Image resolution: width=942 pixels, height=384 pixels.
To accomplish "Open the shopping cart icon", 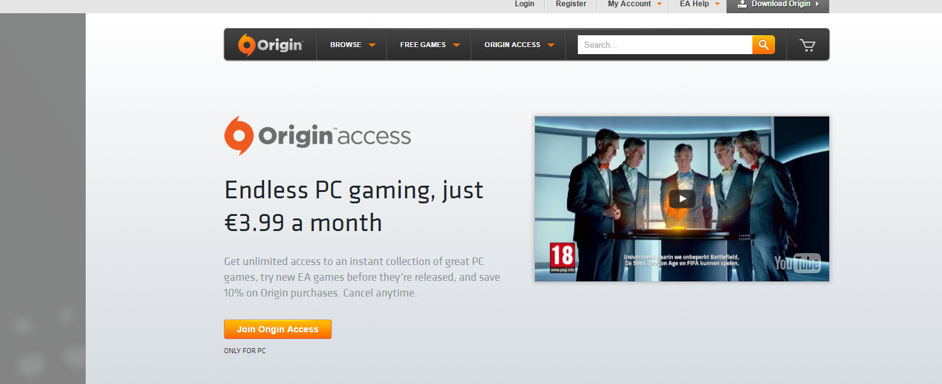I will pyautogui.click(x=807, y=45).
